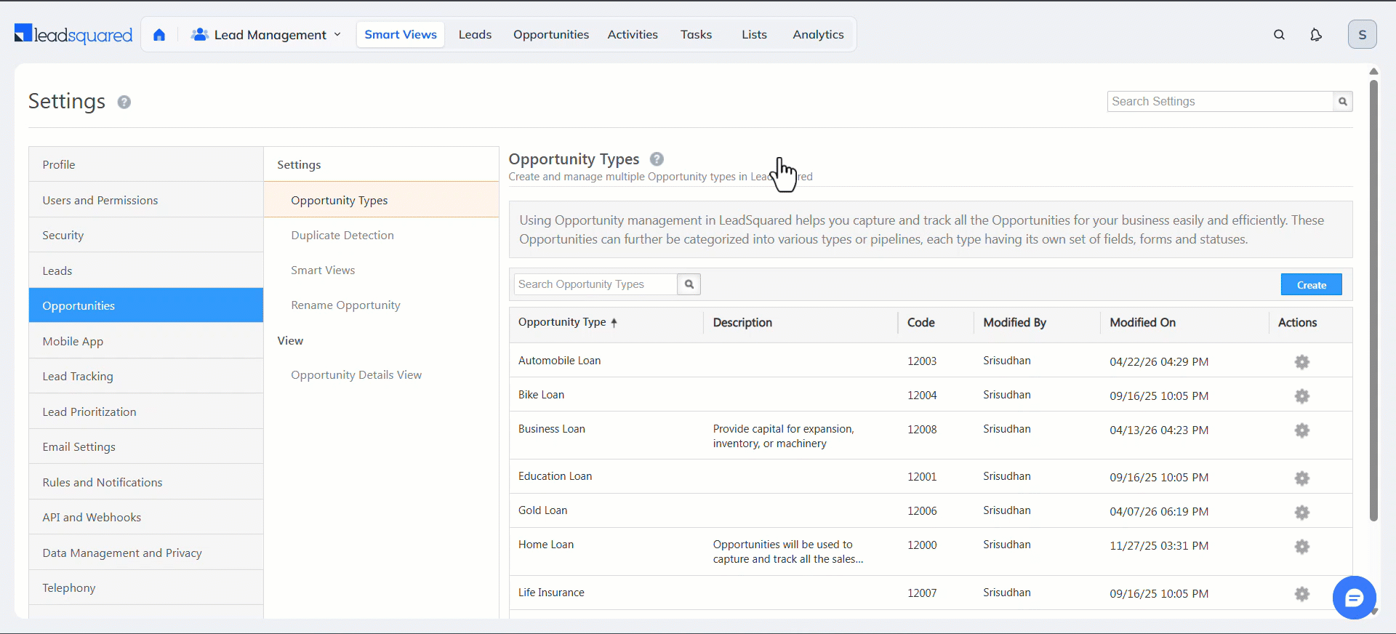Select Duplicate Detection in settings submenu
1396x634 pixels.
tap(342, 236)
